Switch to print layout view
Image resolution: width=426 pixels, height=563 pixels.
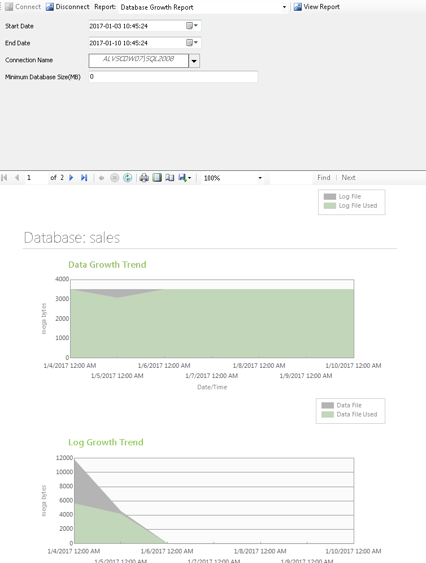click(157, 178)
